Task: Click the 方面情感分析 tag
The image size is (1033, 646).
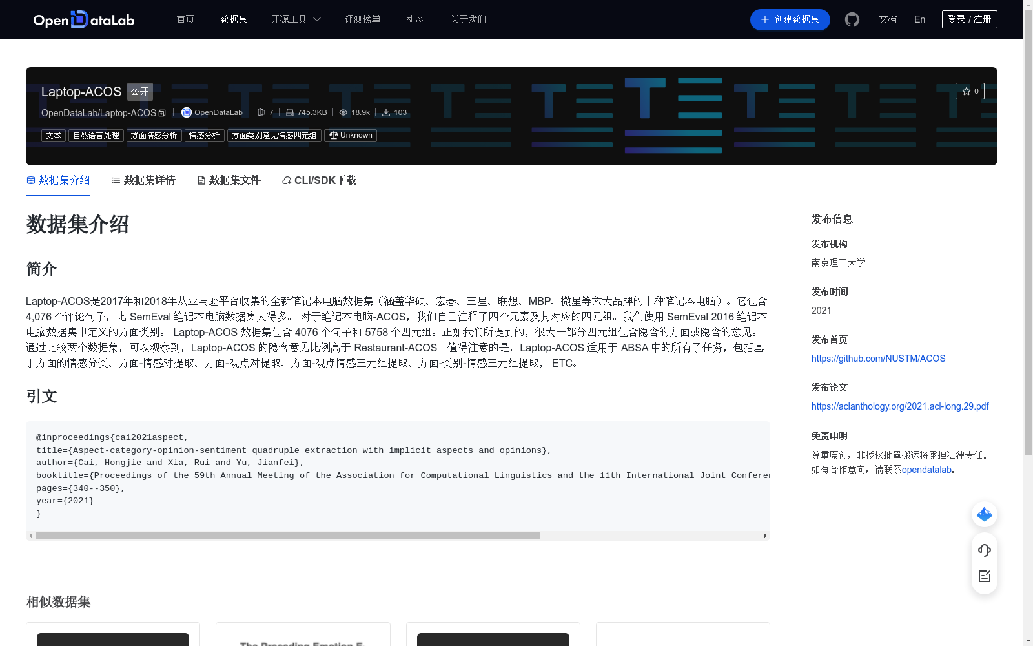Action: click(x=154, y=136)
